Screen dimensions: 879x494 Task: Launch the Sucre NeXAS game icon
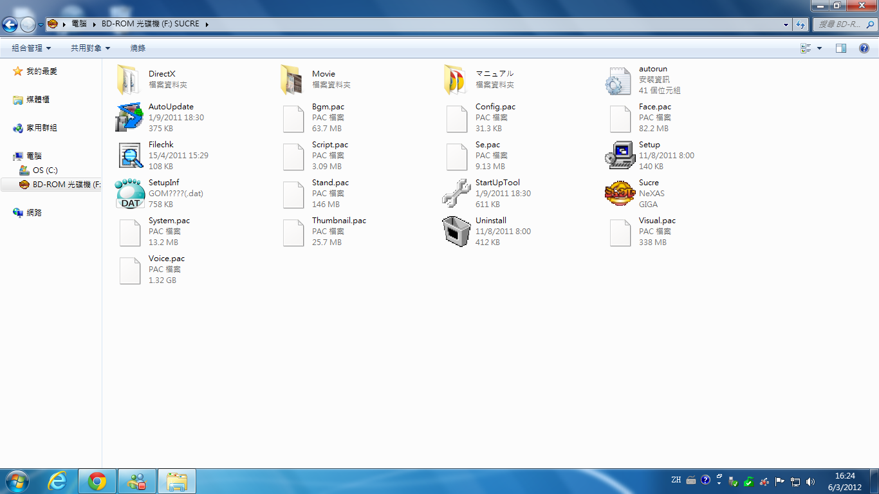[620, 194]
